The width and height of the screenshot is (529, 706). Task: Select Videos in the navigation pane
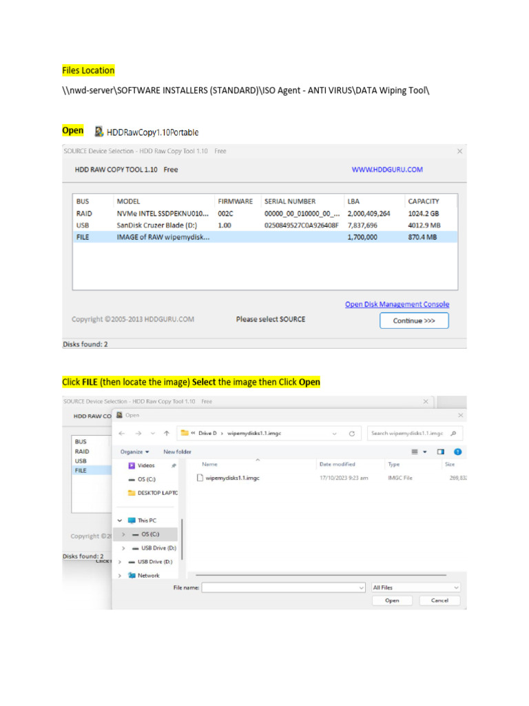tap(146, 465)
